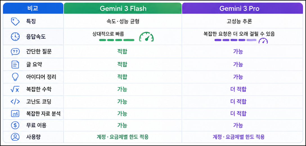Viewport: 306px width, 146px height.
Task: Click the user profile icon beside 사용량
Action: [x=15, y=137]
